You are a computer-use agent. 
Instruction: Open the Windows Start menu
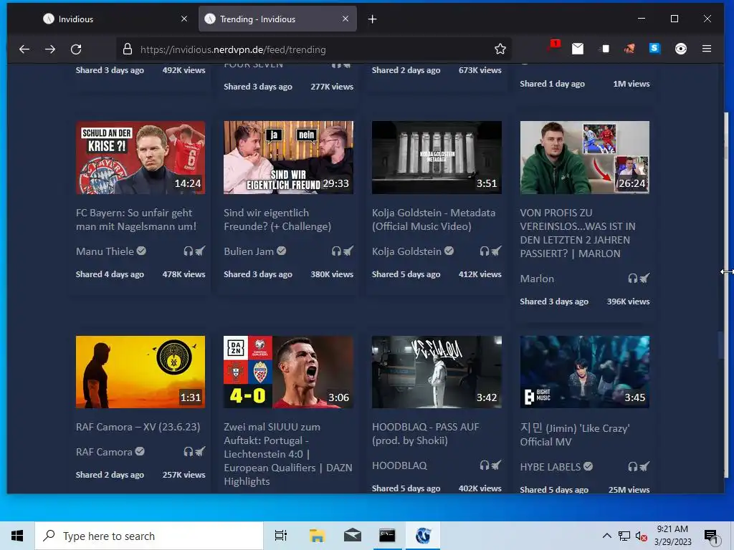(17, 536)
